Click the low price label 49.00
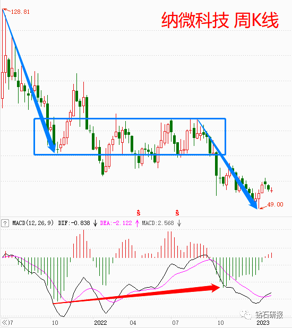292x328 pixels. point(275,204)
